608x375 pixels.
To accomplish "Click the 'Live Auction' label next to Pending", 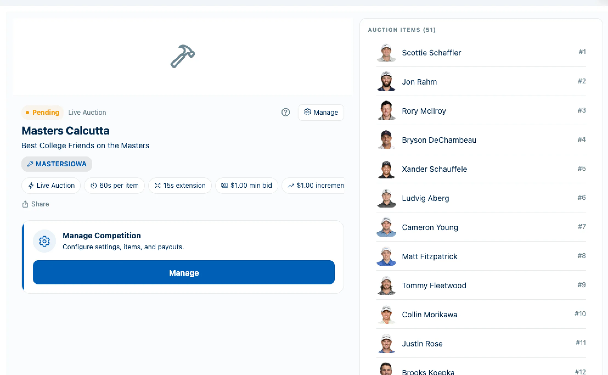I will [87, 112].
